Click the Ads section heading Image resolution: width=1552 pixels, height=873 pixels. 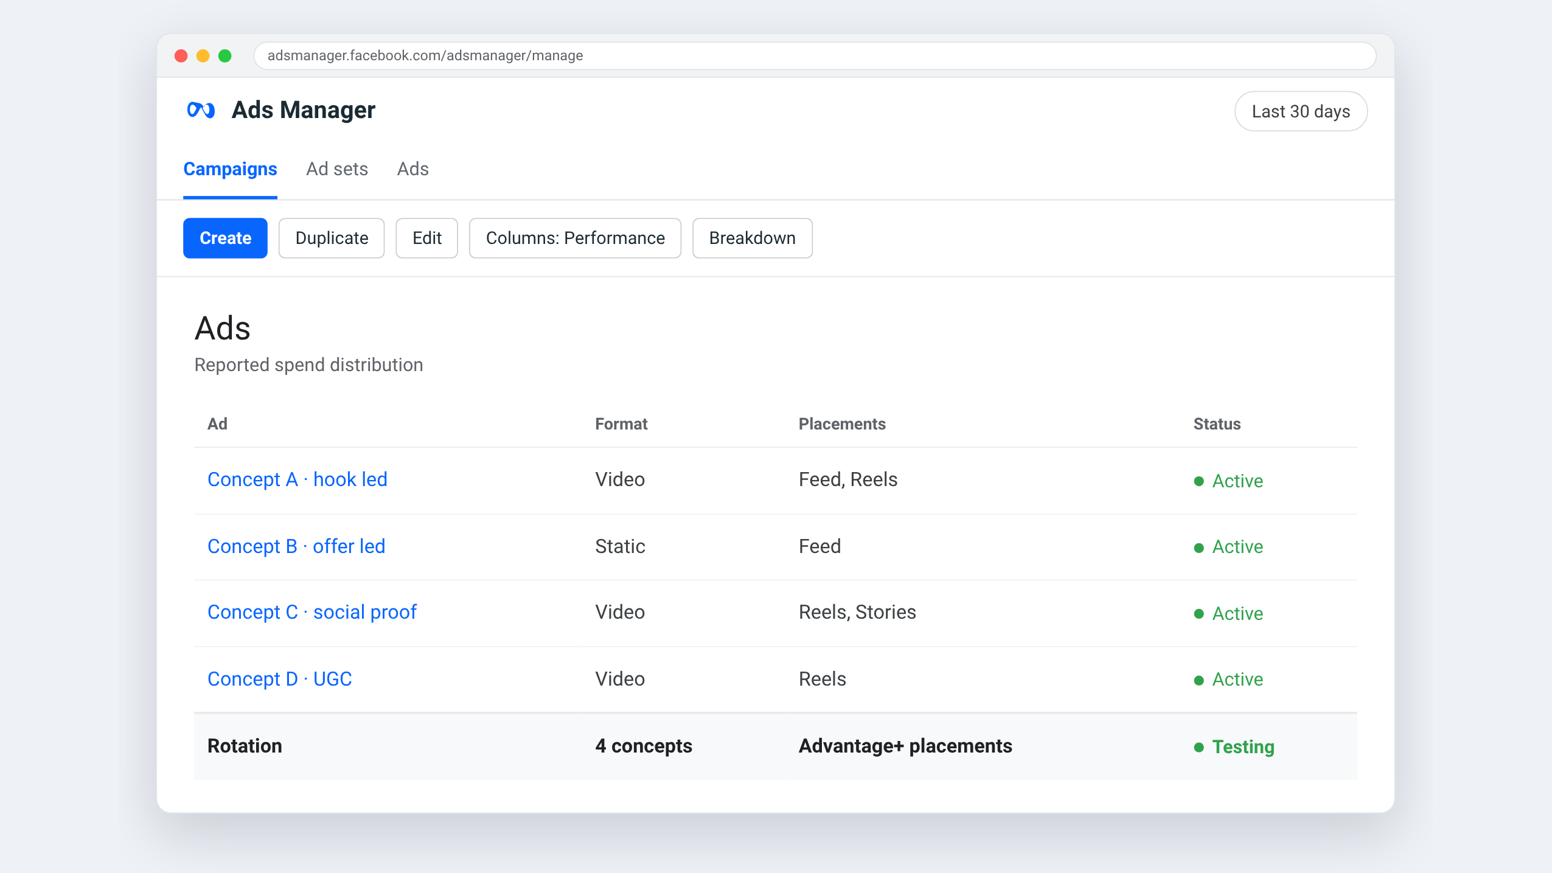coord(223,329)
